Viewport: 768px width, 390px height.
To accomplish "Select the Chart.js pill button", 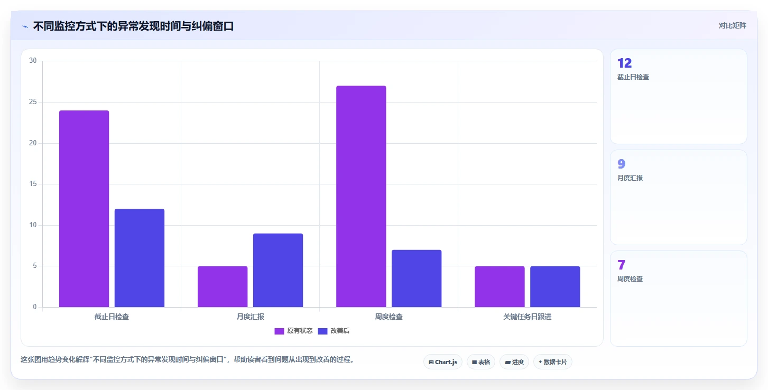I will pyautogui.click(x=443, y=362).
